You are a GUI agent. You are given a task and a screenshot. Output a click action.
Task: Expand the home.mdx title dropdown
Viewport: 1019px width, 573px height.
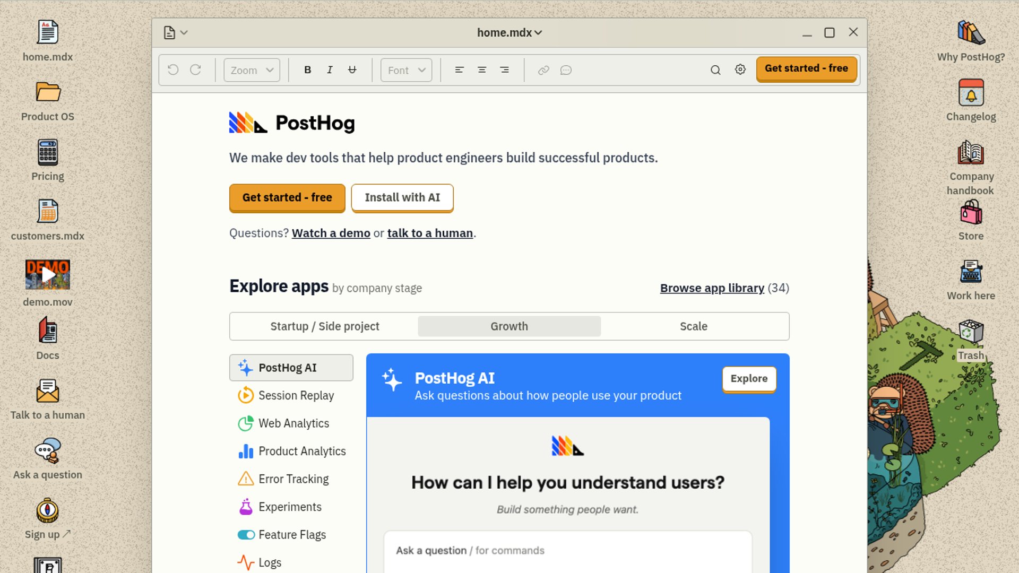[509, 32]
